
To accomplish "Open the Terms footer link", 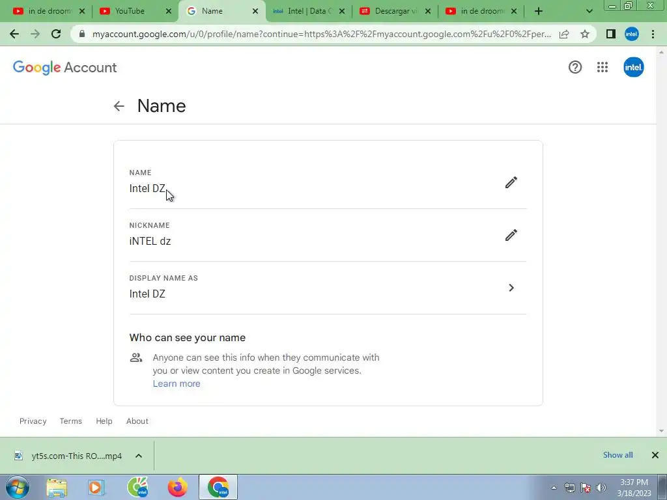I will click(x=70, y=421).
